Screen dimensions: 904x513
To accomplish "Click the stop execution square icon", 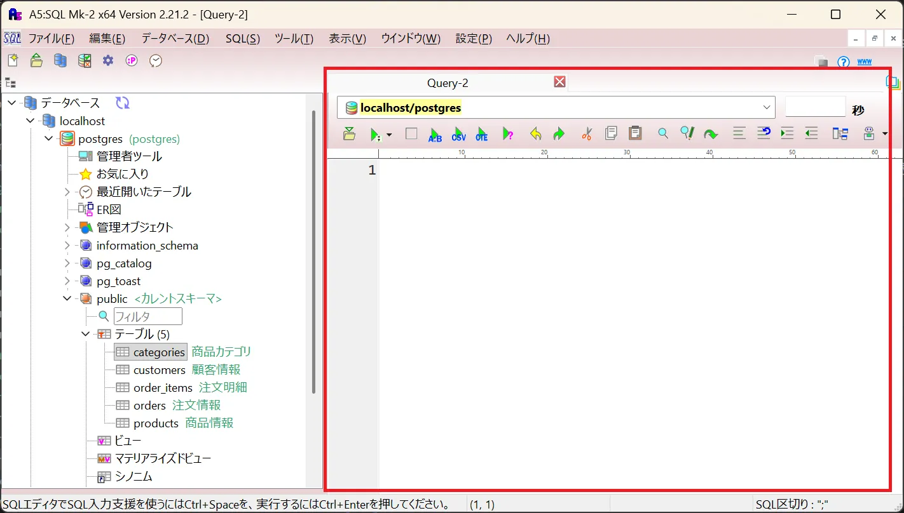I will point(411,133).
